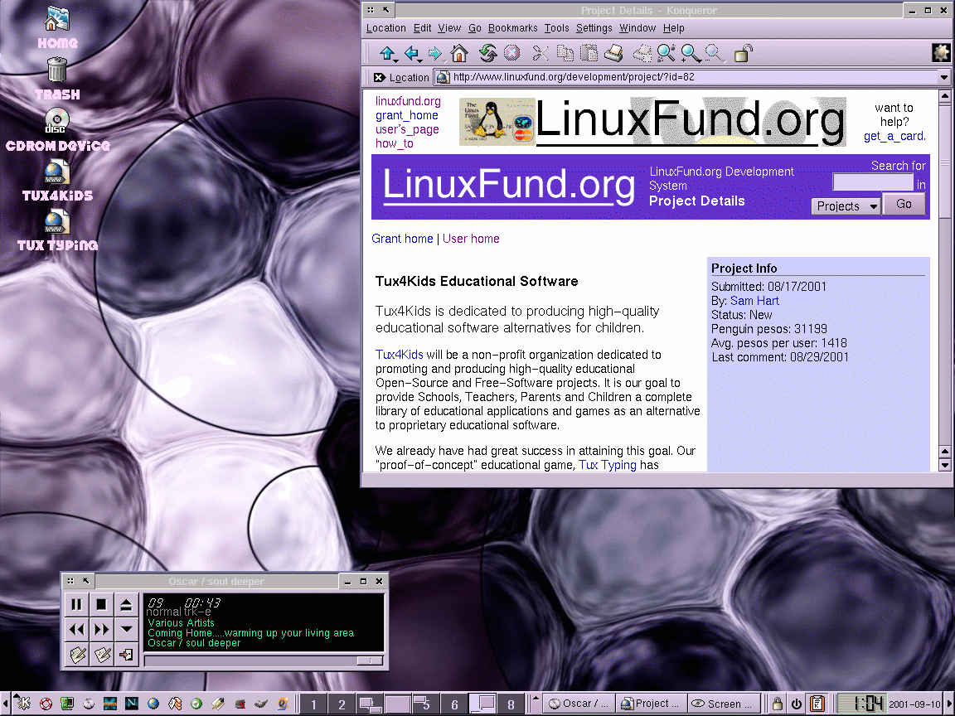Pause the CD player playback
This screenshot has width=955, height=716.
pyautogui.click(x=77, y=605)
